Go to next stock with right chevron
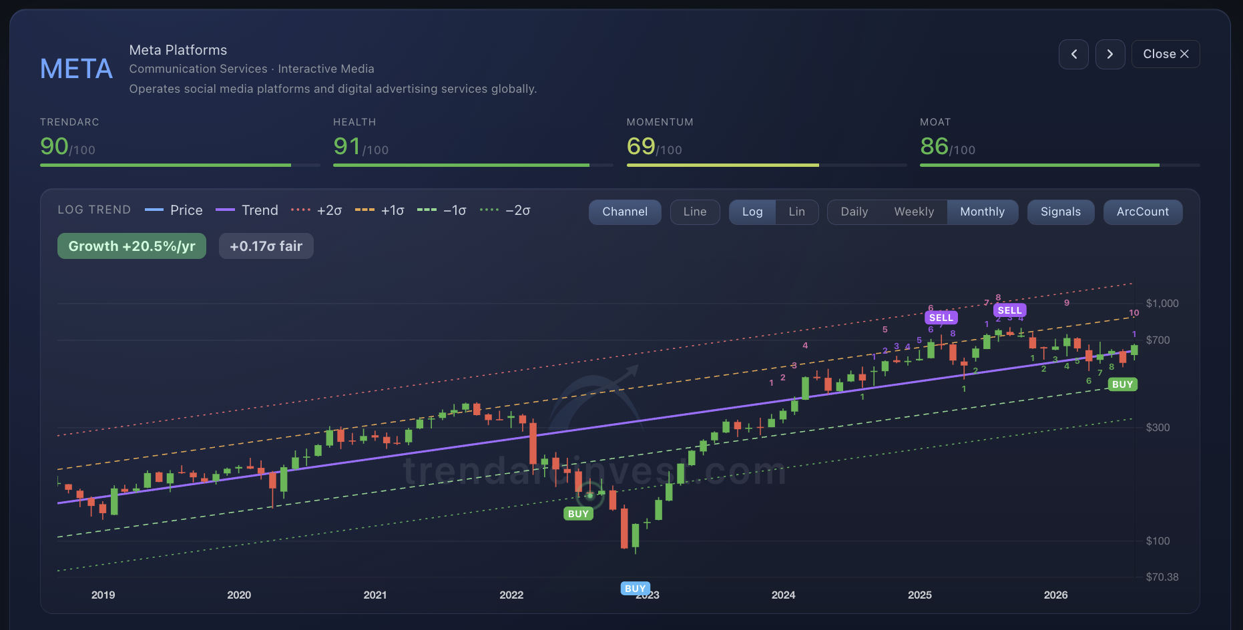Viewport: 1243px width, 630px height. coord(1110,54)
